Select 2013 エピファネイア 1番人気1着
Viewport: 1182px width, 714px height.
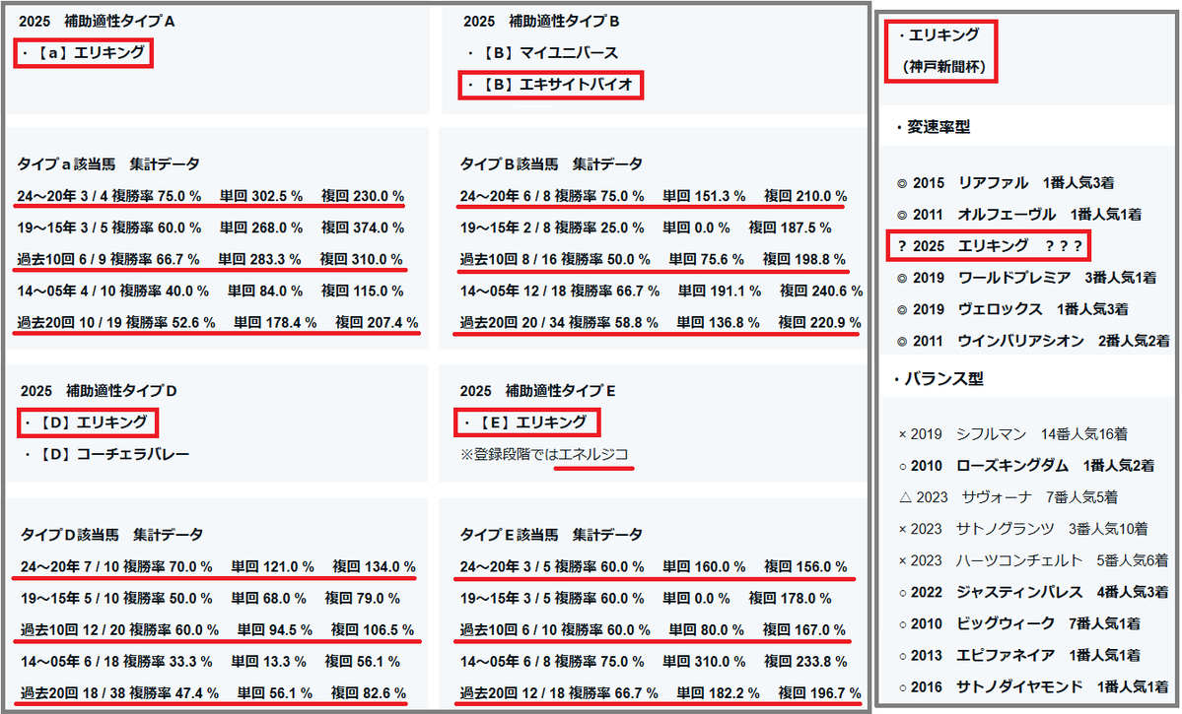pyautogui.click(x=1019, y=656)
